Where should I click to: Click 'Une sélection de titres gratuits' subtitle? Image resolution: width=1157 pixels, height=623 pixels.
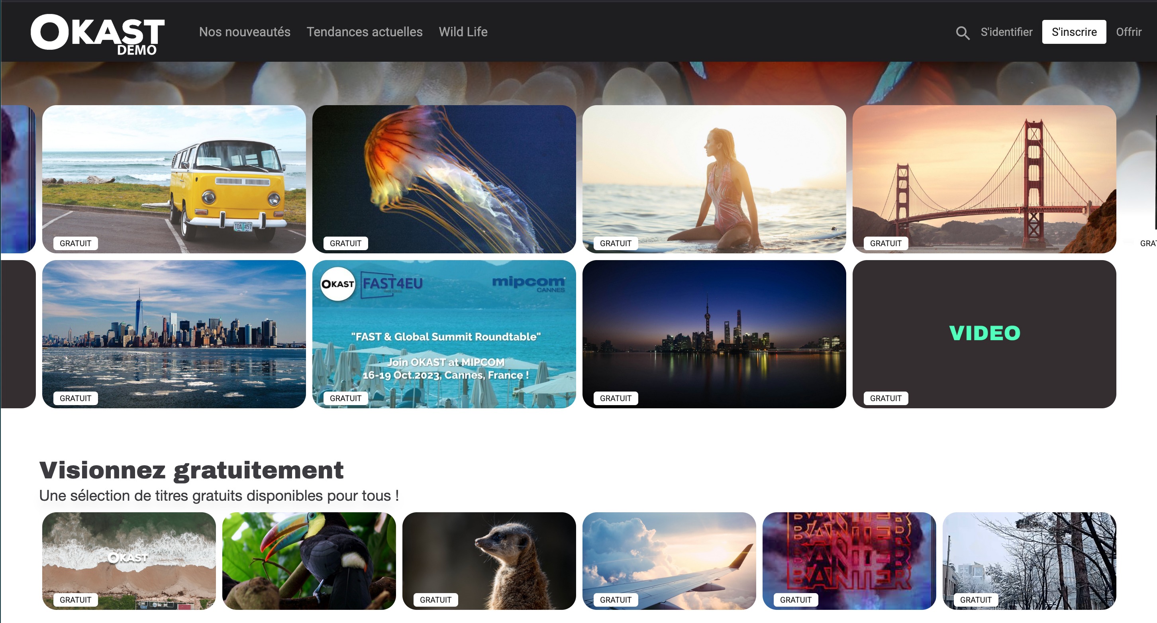[x=219, y=496]
